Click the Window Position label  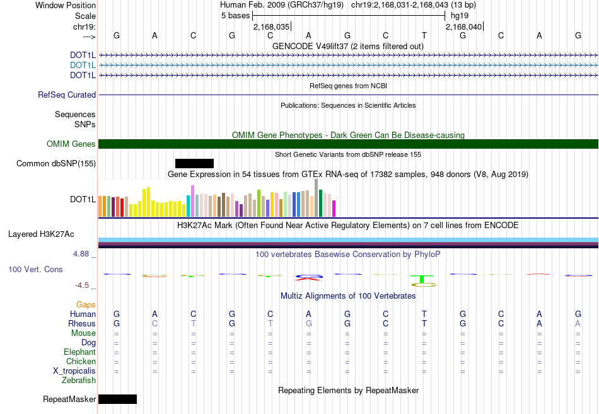tap(66, 5)
